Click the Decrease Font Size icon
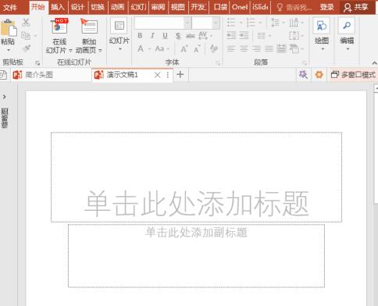The height and width of the screenshot is (306, 378). pyautogui.click(x=197, y=48)
